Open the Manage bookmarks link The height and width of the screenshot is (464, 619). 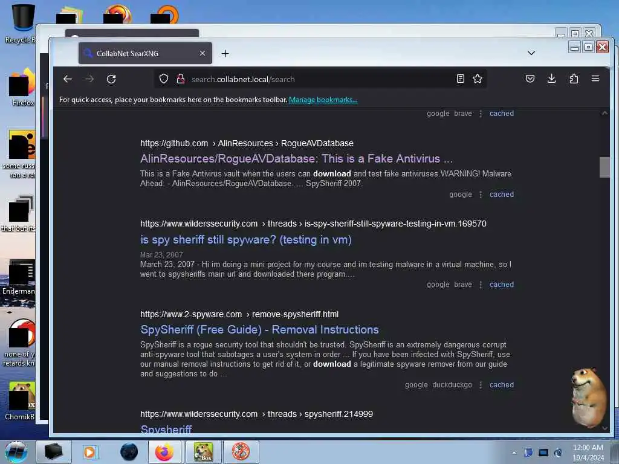[323, 100]
